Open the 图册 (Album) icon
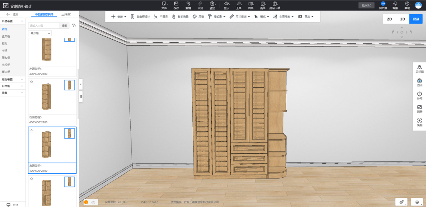Image resolution: width=426 pixels, height=207 pixels. [419, 109]
